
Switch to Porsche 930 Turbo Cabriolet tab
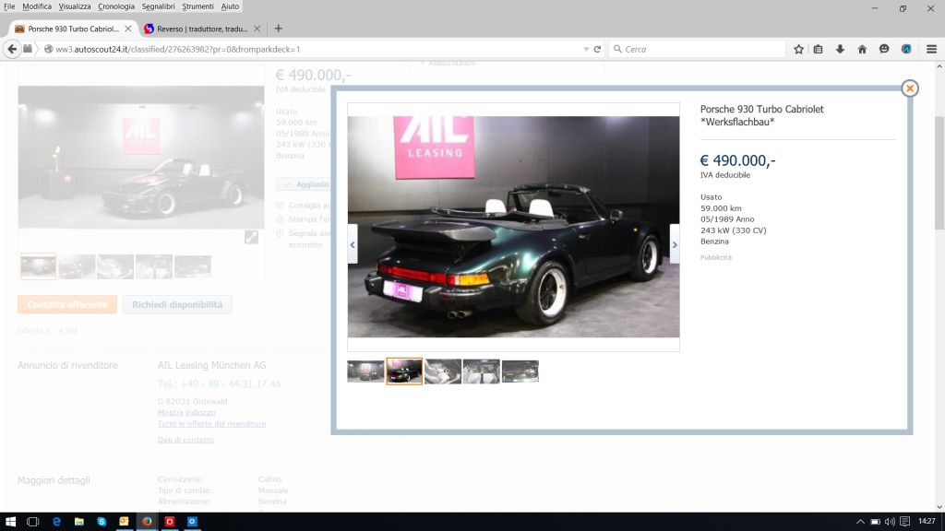73,29
